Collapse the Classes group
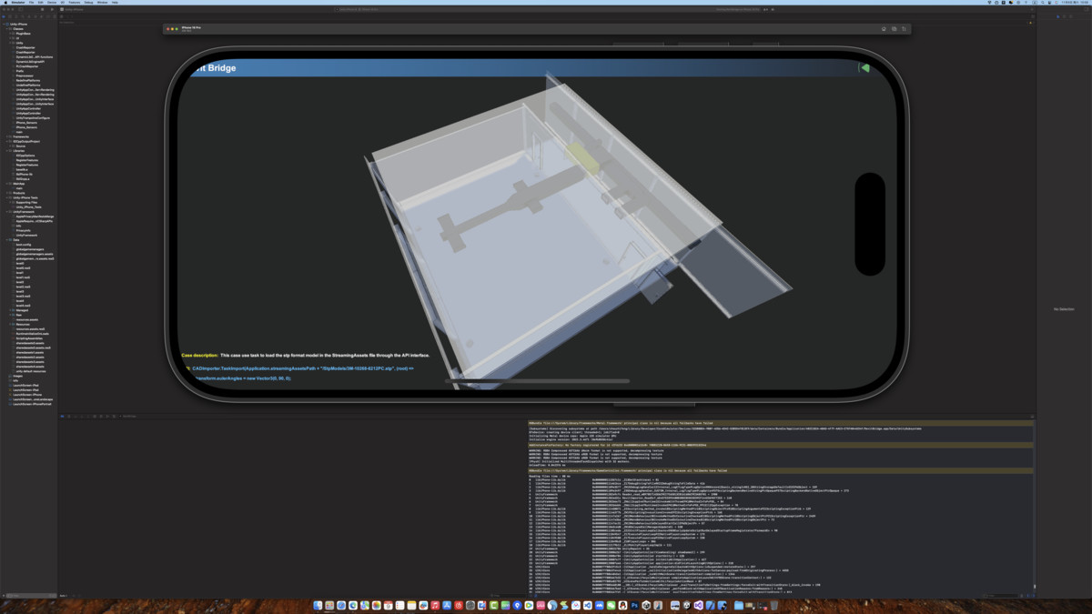1092x614 pixels. tap(7, 28)
